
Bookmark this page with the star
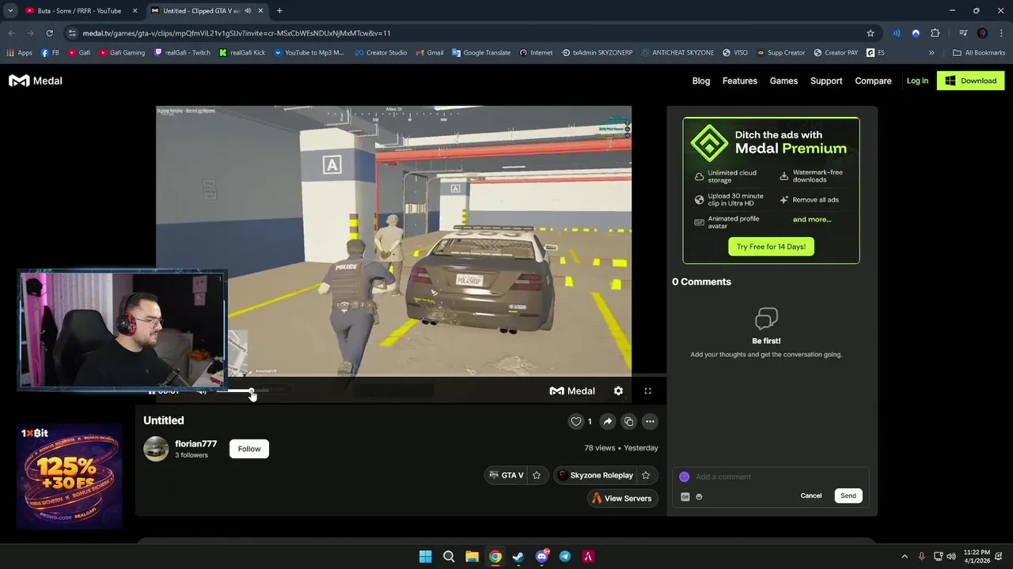(x=871, y=33)
